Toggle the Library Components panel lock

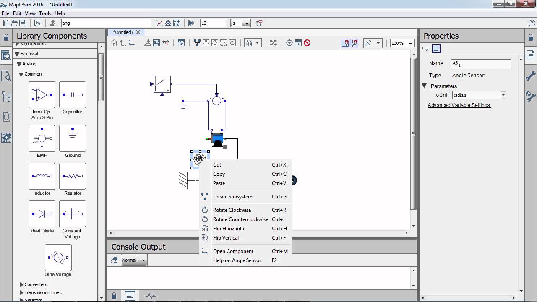coord(6,37)
